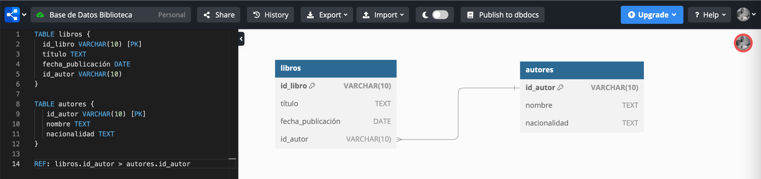Screen dimensions: 761x179
Task: Toggle the dark mode switch
Action: pyautogui.click(x=440, y=15)
